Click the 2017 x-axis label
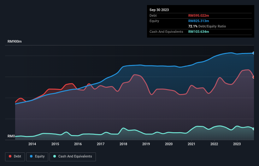Screen dimensions: 259x166 pyautogui.click(x=101, y=144)
